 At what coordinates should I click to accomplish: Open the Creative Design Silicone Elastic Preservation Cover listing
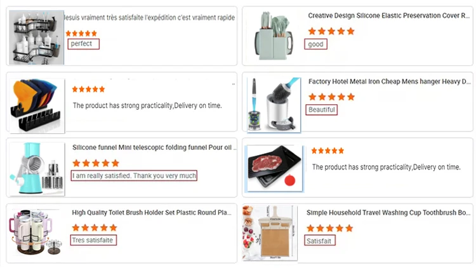coord(388,15)
